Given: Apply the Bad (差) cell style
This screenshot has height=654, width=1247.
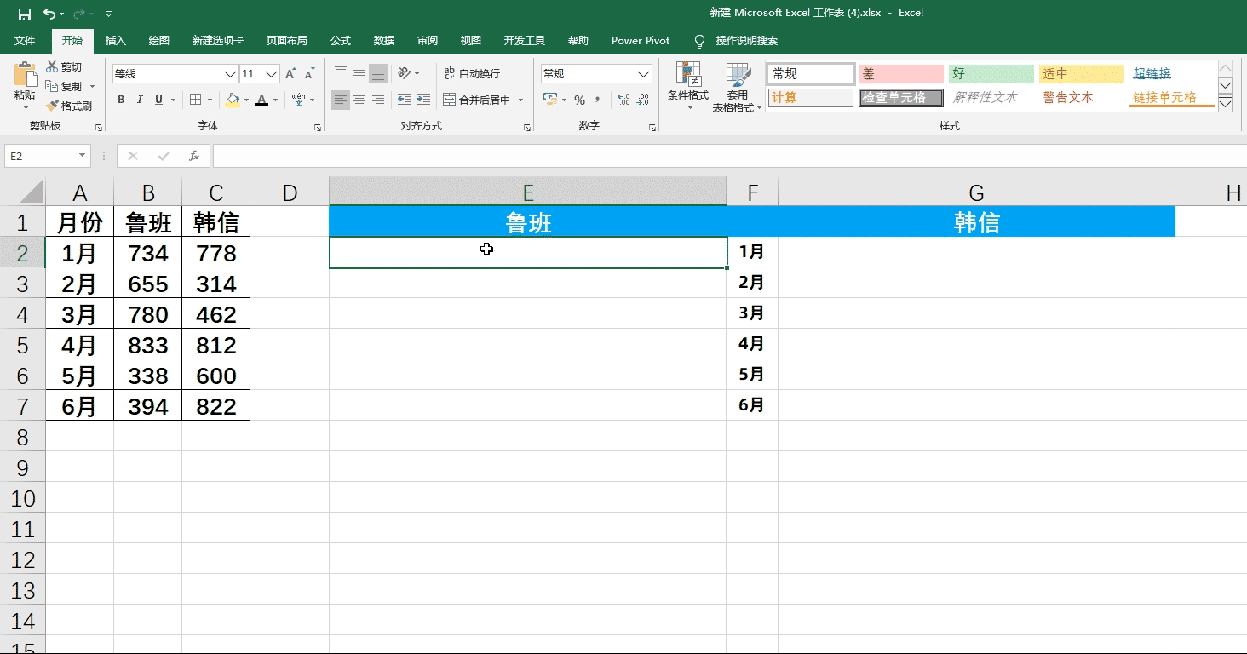Looking at the screenshot, I should (x=900, y=74).
